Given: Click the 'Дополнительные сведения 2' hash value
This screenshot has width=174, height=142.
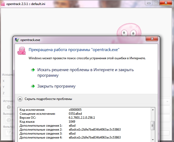Looking at the screenshot, I should [x=95, y=130].
